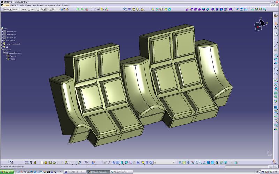Click the green four-arrow move icon in top toolbar
Image resolution: width=279 pixels, height=174 pixels.
78,9
